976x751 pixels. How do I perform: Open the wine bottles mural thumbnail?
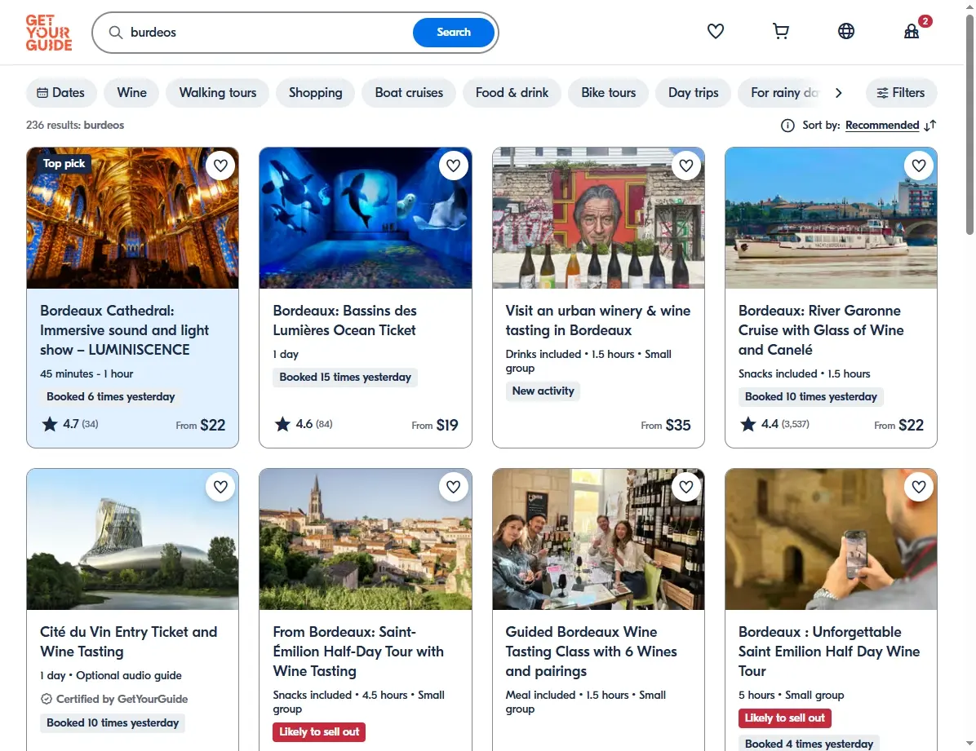click(x=598, y=218)
